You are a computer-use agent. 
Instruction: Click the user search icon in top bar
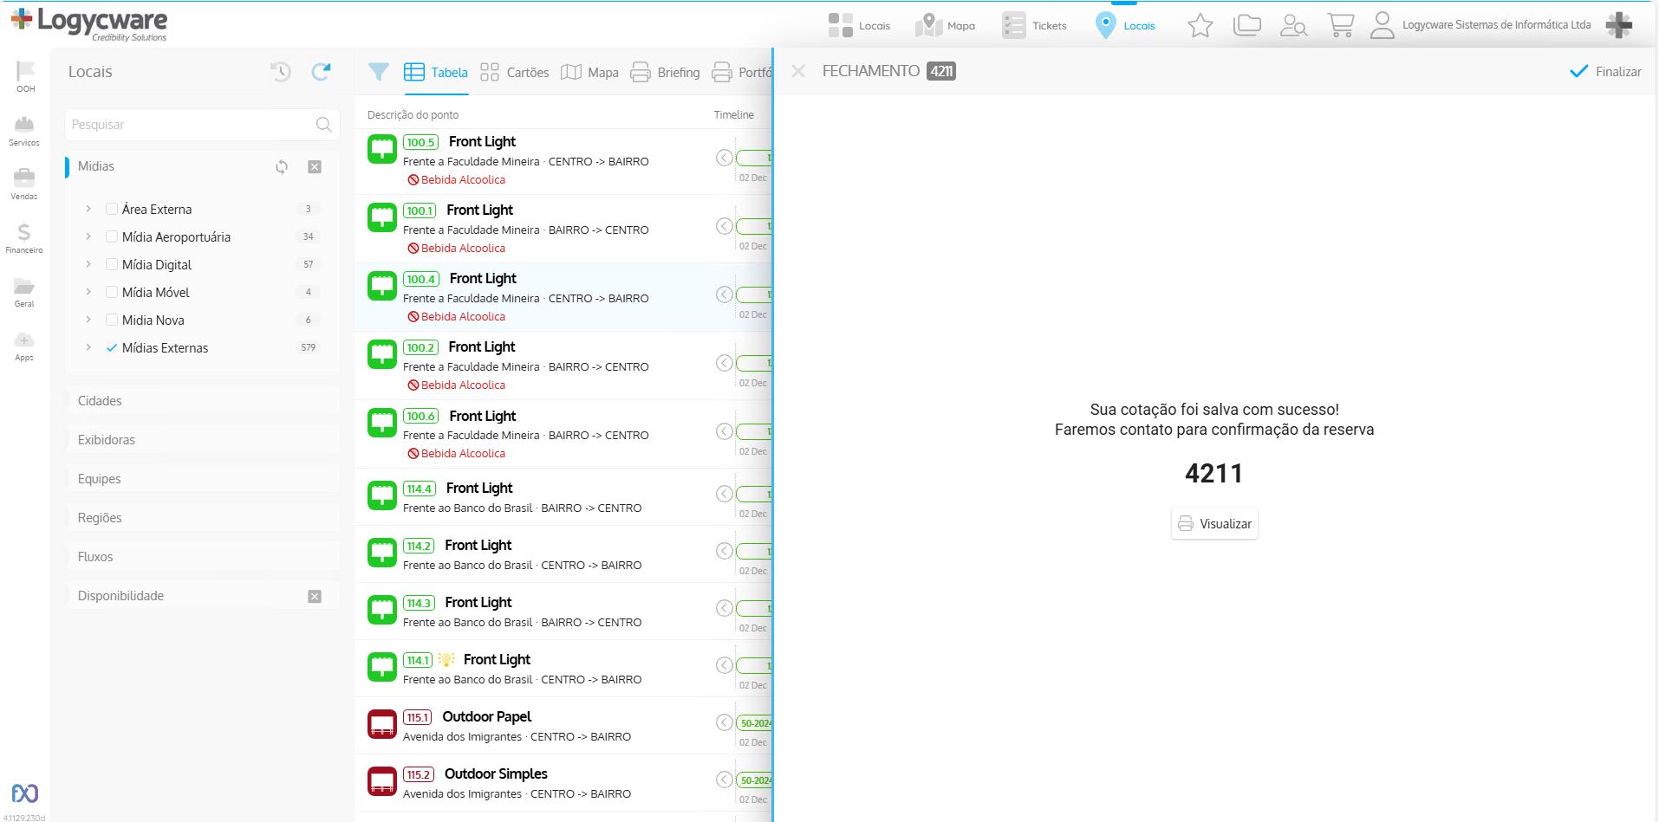point(1294,25)
